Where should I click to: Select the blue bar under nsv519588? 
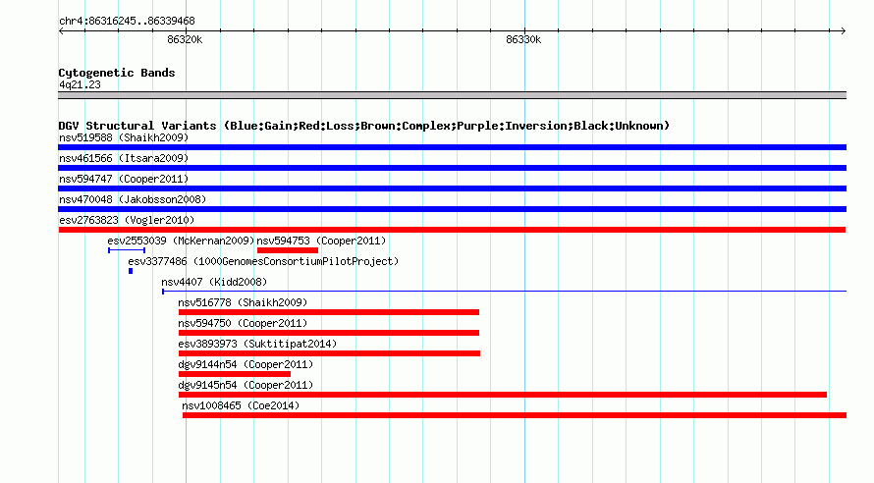(x=452, y=147)
